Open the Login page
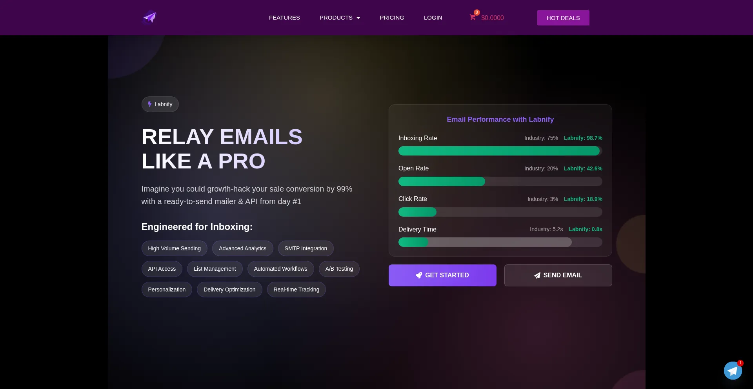 point(433,18)
